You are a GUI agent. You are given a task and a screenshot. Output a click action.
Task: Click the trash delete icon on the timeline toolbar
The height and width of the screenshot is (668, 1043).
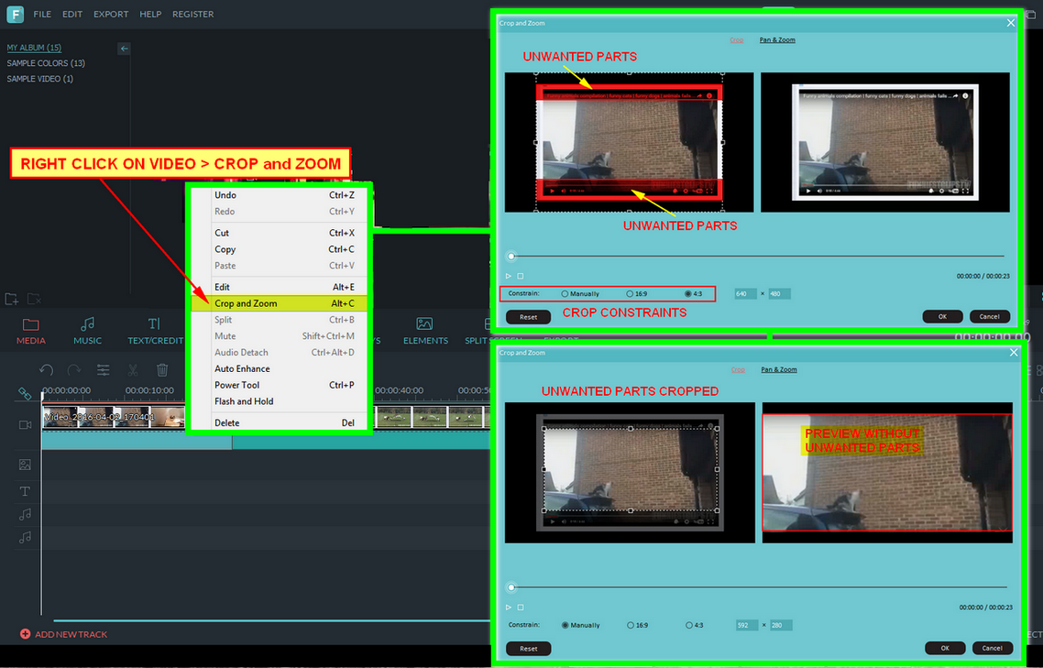162,370
